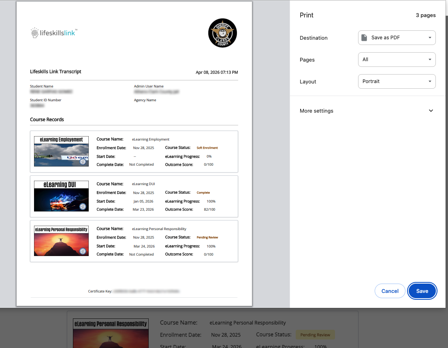The width and height of the screenshot is (448, 348).
Task: Click the Clarke County Sheriff badge
Action: [x=222, y=33]
